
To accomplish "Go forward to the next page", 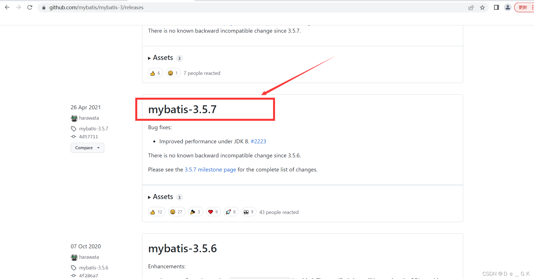I will point(19,7).
